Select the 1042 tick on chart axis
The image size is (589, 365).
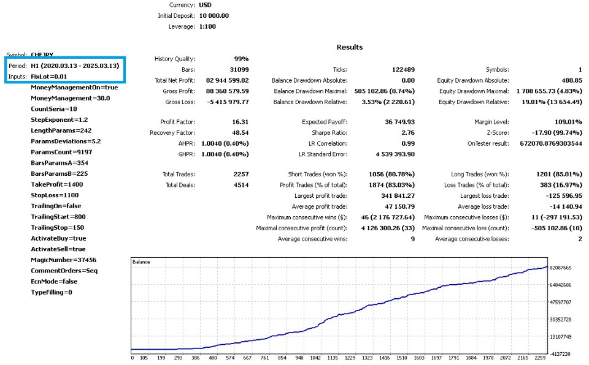point(315,358)
